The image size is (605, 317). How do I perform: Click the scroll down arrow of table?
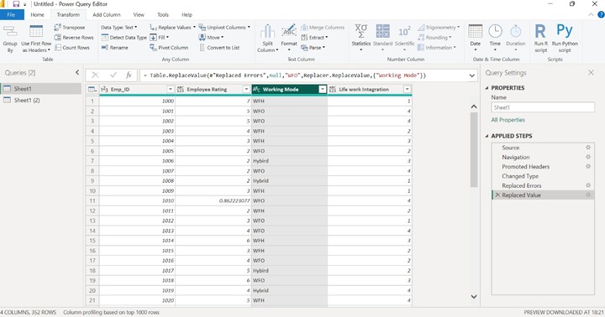tap(474, 297)
